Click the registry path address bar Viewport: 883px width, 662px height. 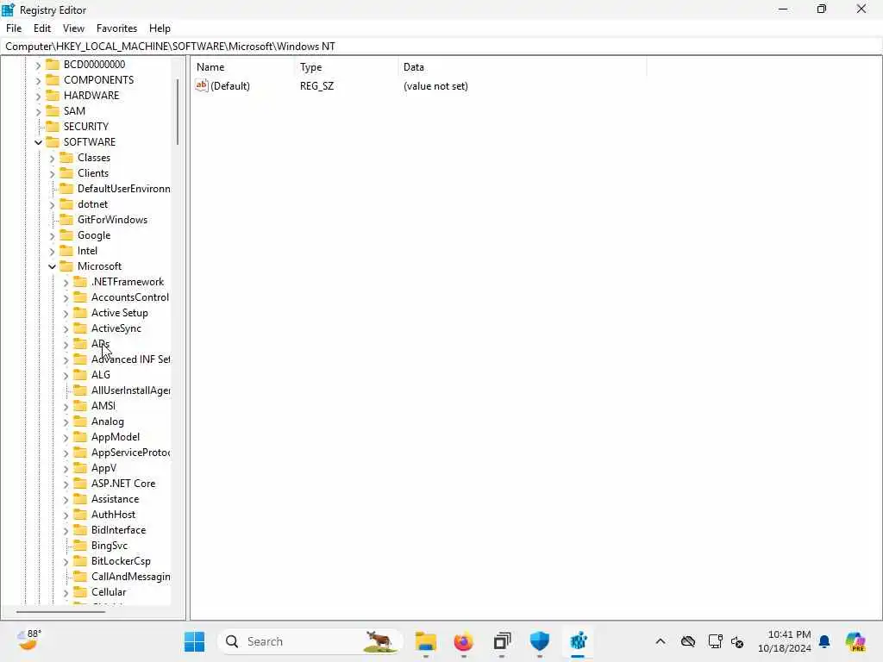441,47
